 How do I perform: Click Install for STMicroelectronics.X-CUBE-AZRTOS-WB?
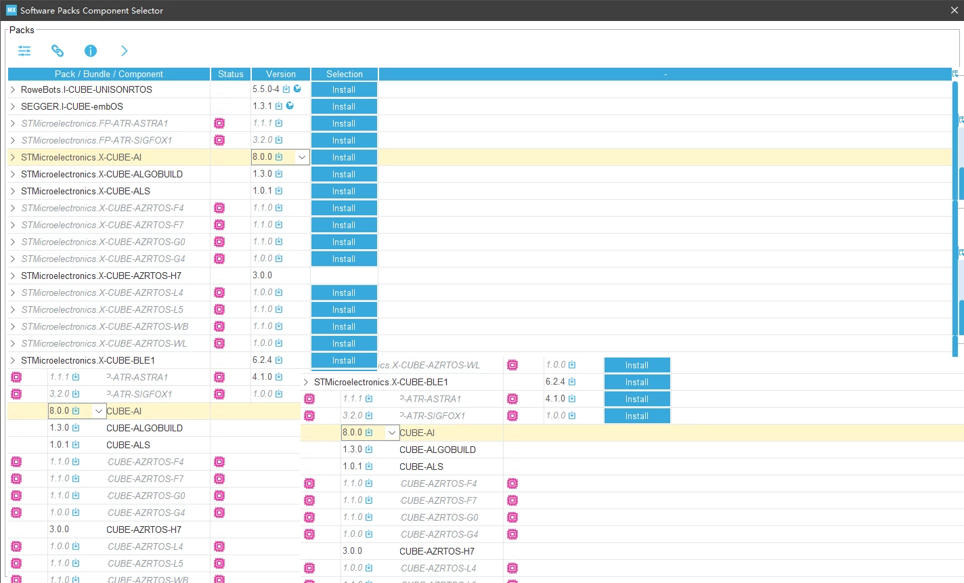344,326
